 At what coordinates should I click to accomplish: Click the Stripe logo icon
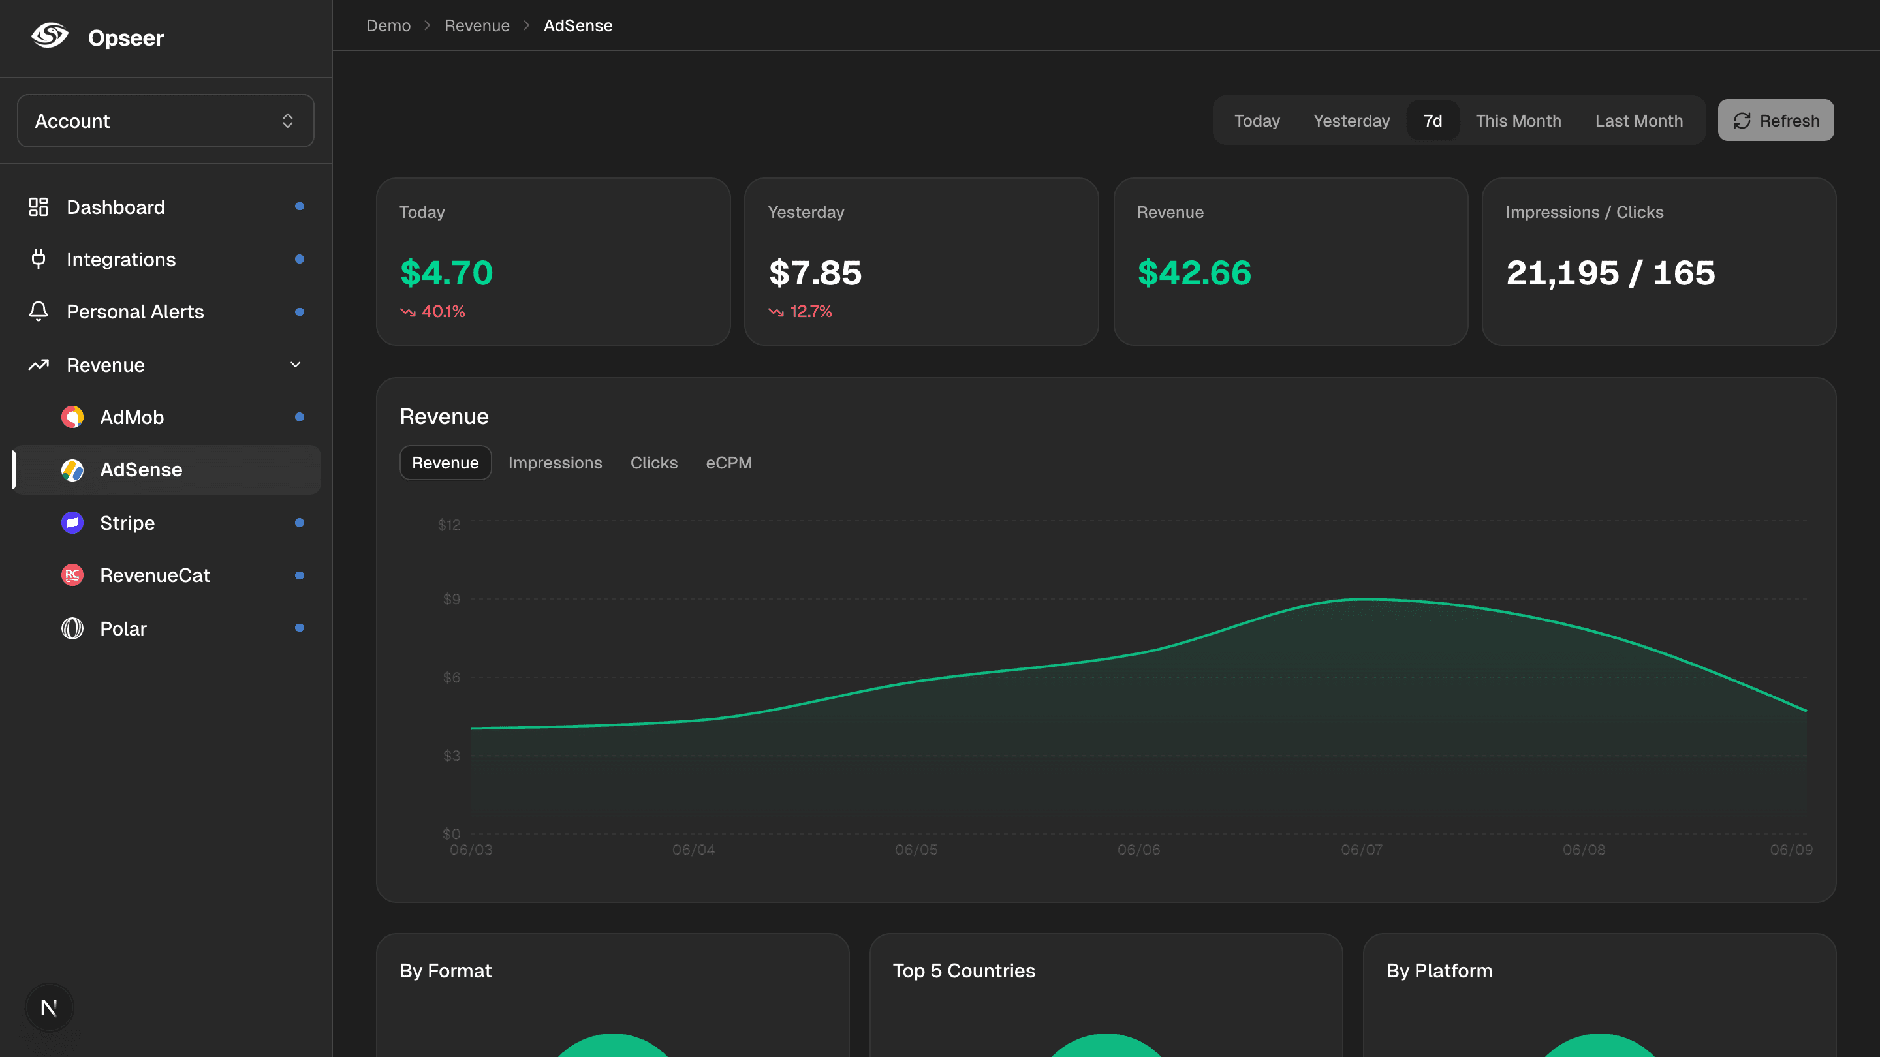[72, 522]
